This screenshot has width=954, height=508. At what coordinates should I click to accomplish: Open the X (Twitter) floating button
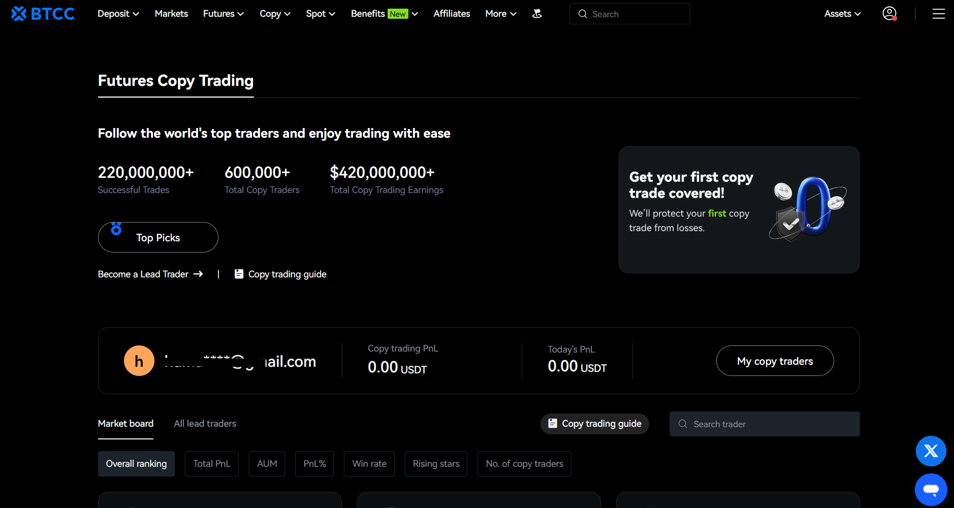931,451
